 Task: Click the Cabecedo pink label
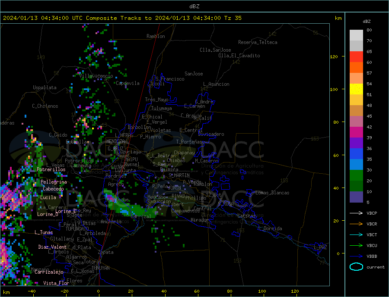[53, 189]
